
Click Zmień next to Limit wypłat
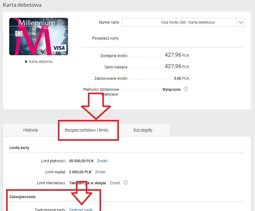pyautogui.click(x=100, y=172)
